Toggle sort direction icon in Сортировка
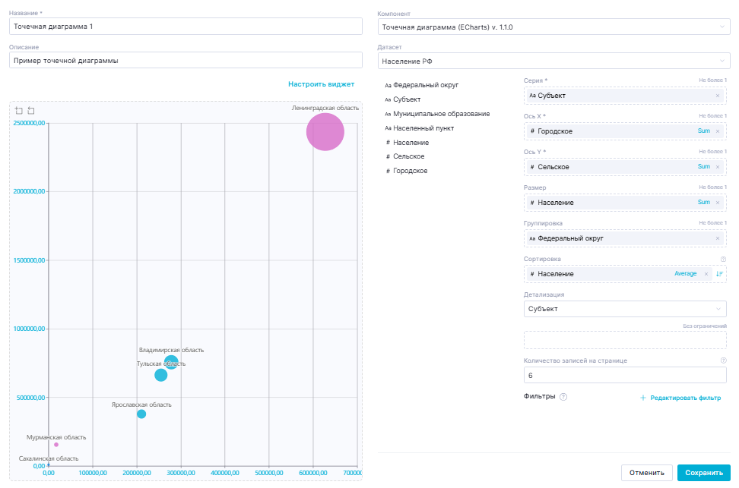This screenshot has height=488, width=739. 720,274
